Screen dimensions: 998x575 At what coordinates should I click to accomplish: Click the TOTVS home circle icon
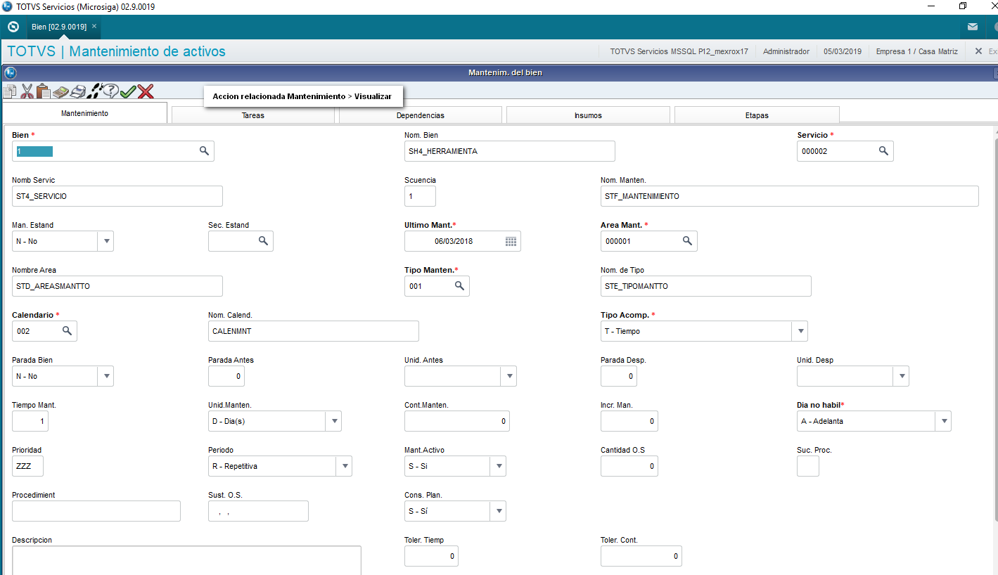click(13, 27)
